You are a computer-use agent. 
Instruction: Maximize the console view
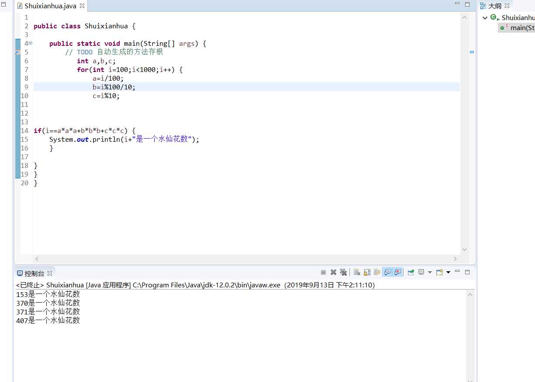coord(467,272)
